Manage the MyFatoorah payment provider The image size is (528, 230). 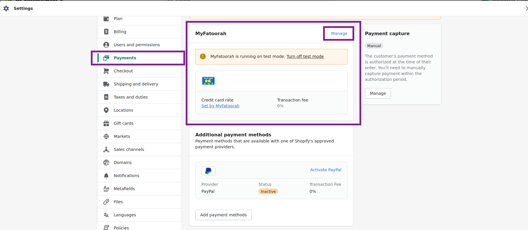[339, 33]
